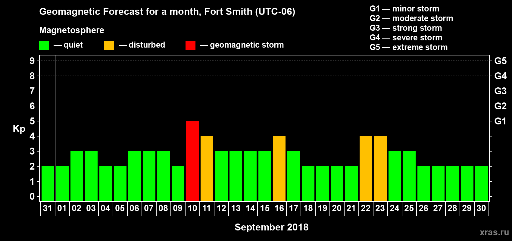Click the G5 right axis label
The height and width of the screenshot is (241, 512).
[501, 61]
